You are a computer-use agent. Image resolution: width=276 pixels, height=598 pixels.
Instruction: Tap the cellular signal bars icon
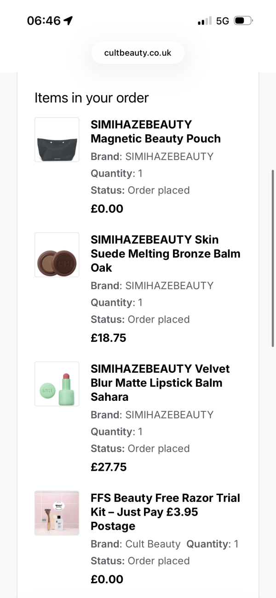coord(204,21)
